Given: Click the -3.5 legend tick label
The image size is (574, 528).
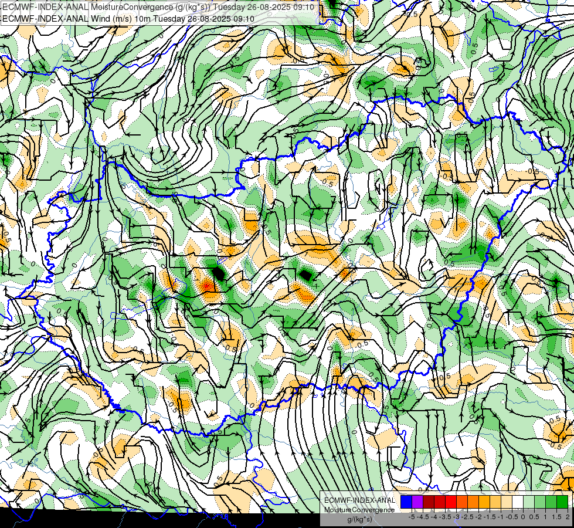Looking at the screenshot, I should tap(445, 517).
